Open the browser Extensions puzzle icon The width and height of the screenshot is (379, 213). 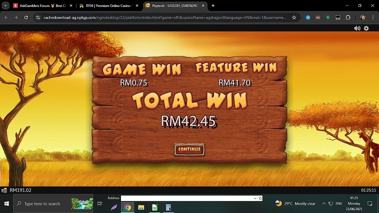(348, 17)
